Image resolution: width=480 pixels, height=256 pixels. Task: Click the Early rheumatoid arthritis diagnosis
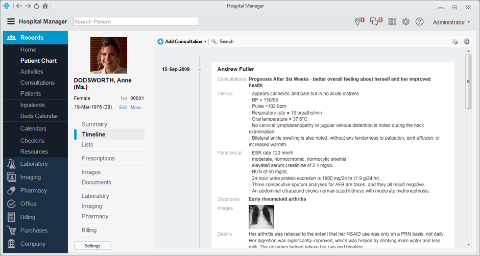(x=277, y=199)
